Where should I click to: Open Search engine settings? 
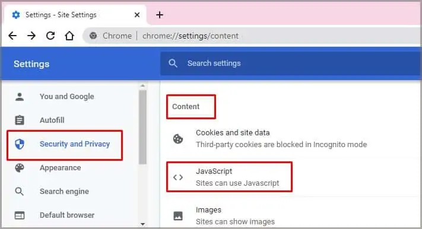pos(64,192)
